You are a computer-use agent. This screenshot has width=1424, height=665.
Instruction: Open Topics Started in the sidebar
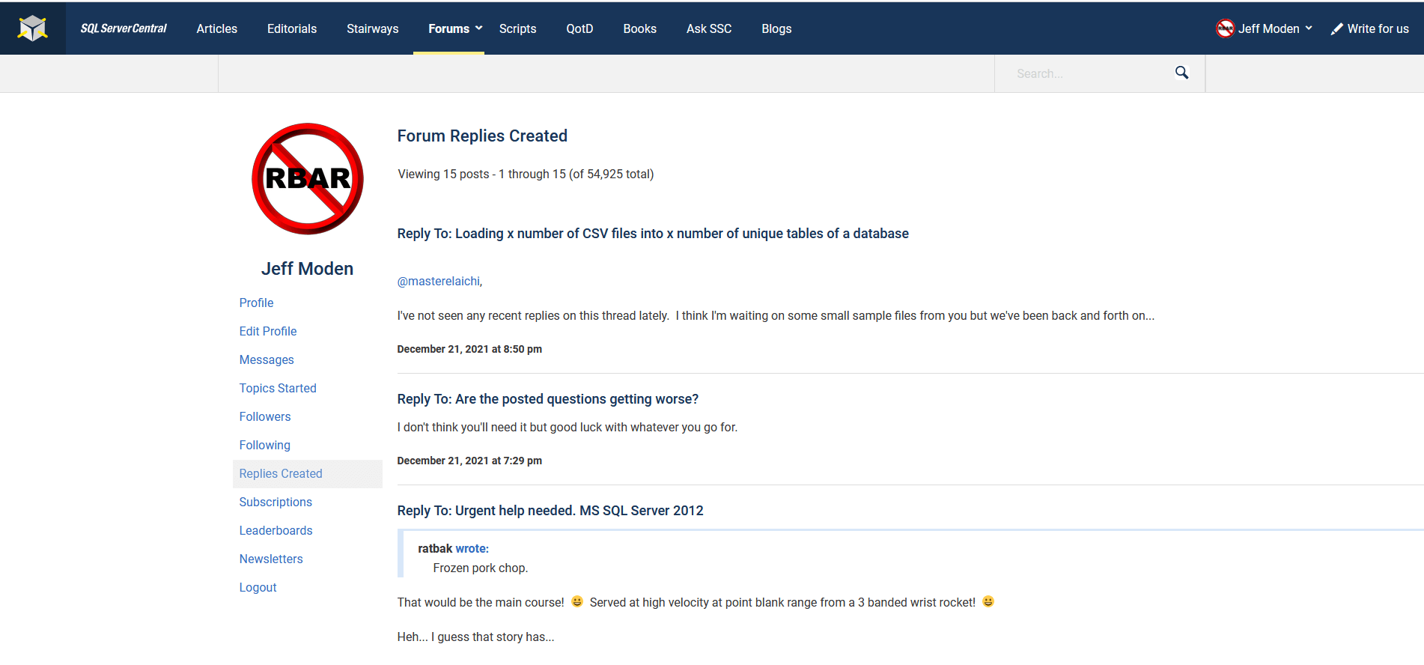click(278, 388)
